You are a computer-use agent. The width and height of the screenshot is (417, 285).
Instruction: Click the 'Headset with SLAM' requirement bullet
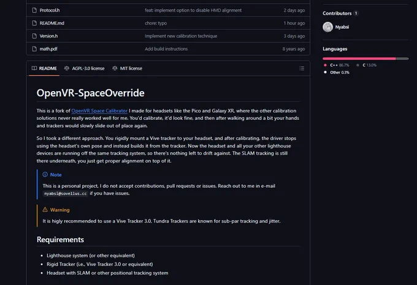coord(107,273)
